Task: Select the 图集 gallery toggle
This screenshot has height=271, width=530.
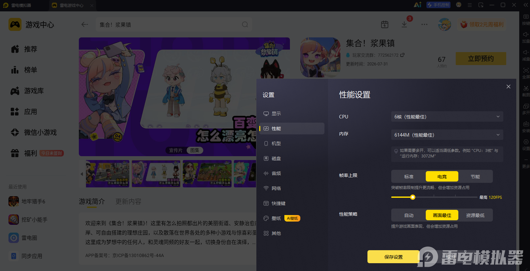Action: (x=195, y=150)
